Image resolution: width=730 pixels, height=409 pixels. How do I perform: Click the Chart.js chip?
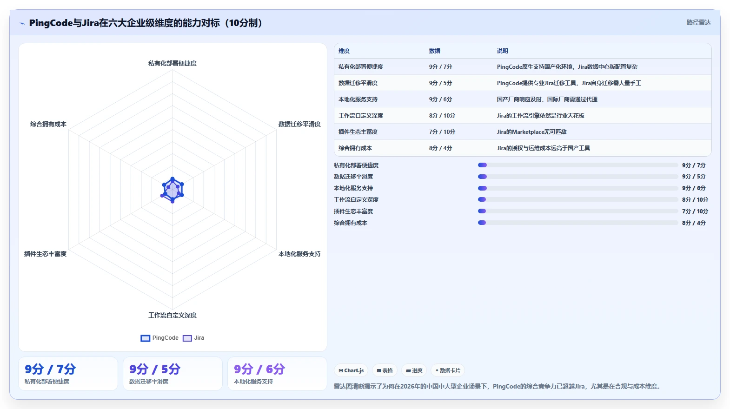(x=351, y=370)
